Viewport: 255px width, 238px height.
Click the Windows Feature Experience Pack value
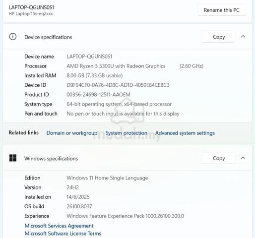click(x=125, y=216)
